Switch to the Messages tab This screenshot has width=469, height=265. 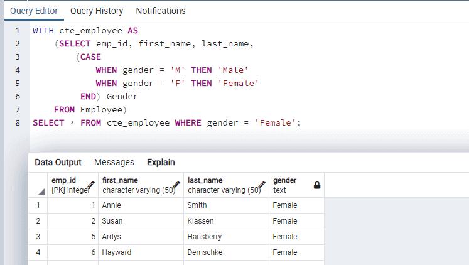click(x=114, y=162)
